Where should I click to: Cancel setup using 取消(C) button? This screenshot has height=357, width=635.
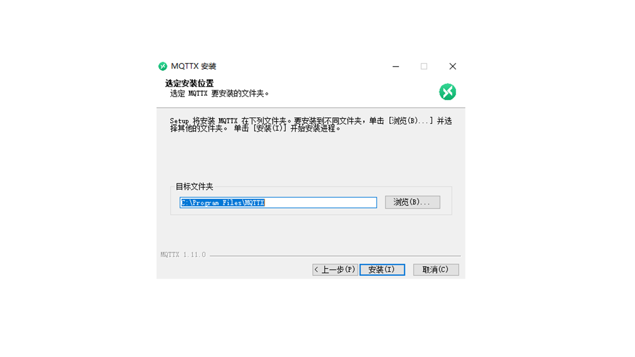click(x=436, y=270)
